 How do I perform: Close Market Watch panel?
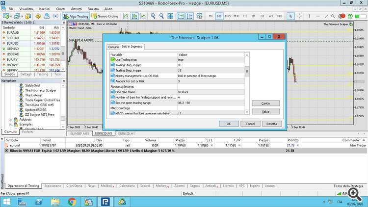coord(64,23)
